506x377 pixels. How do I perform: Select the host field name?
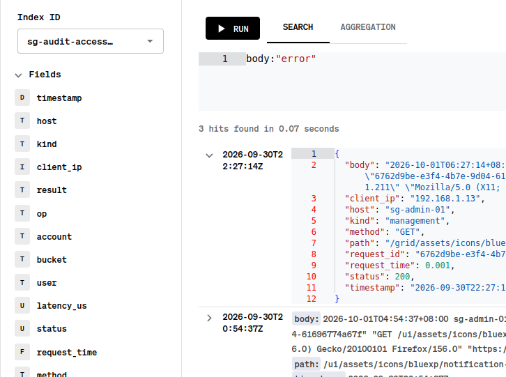[47, 121]
